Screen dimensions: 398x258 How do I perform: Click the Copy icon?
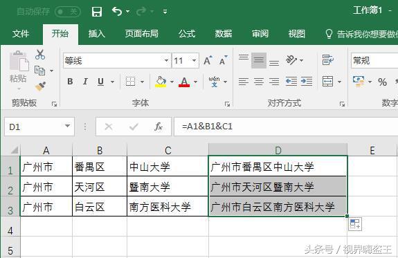click(x=40, y=71)
